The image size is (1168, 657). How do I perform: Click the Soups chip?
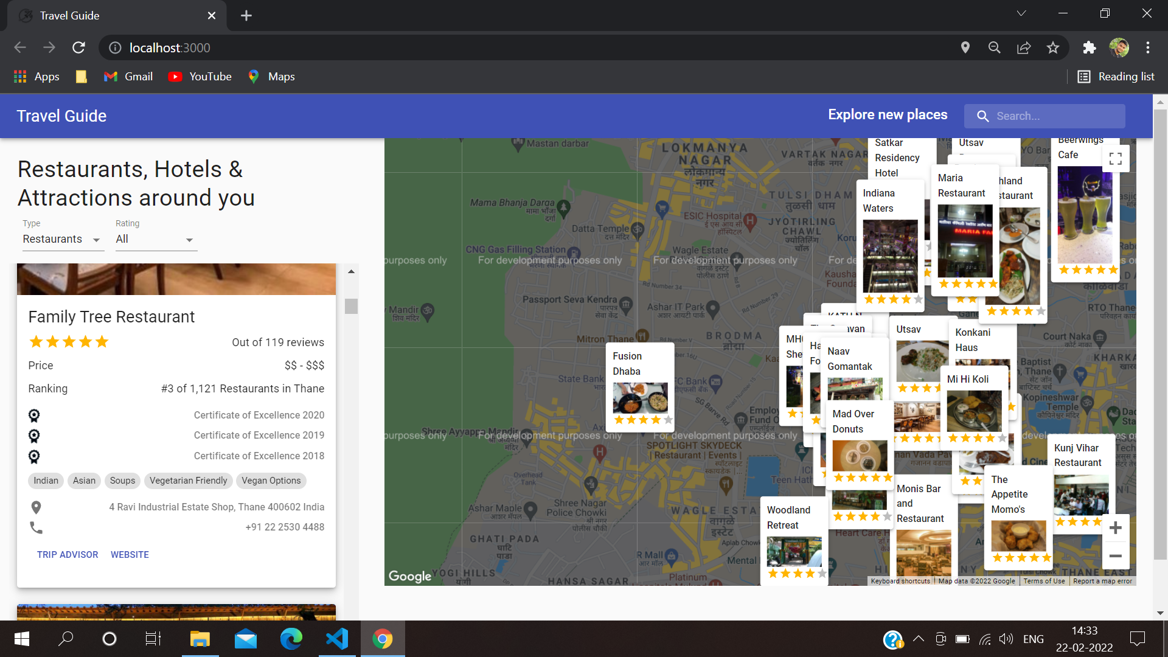pos(122,481)
